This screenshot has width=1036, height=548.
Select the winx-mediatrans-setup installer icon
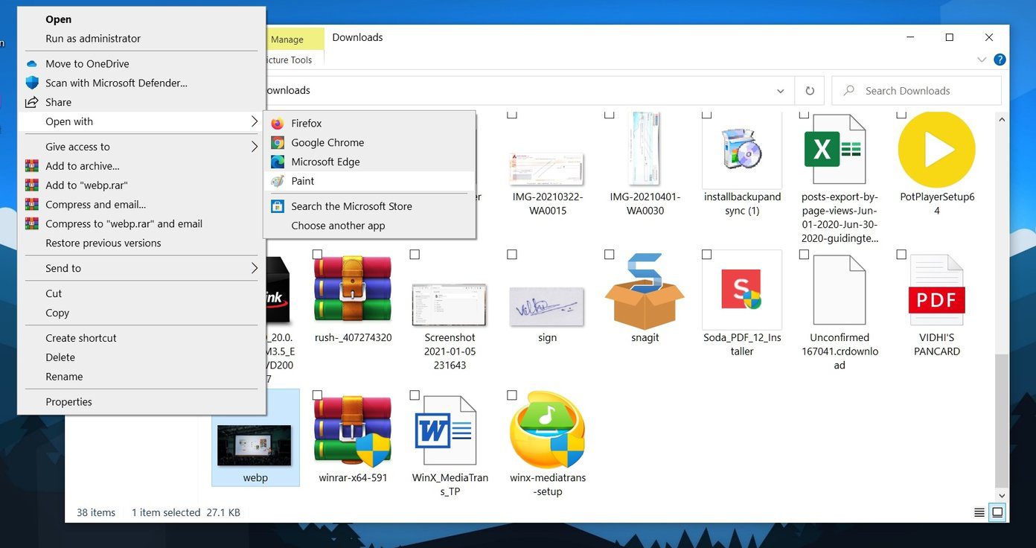click(x=548, y=430)
